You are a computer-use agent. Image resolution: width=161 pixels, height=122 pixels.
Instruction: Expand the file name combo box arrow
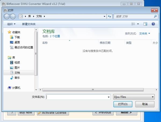[109, 97]
